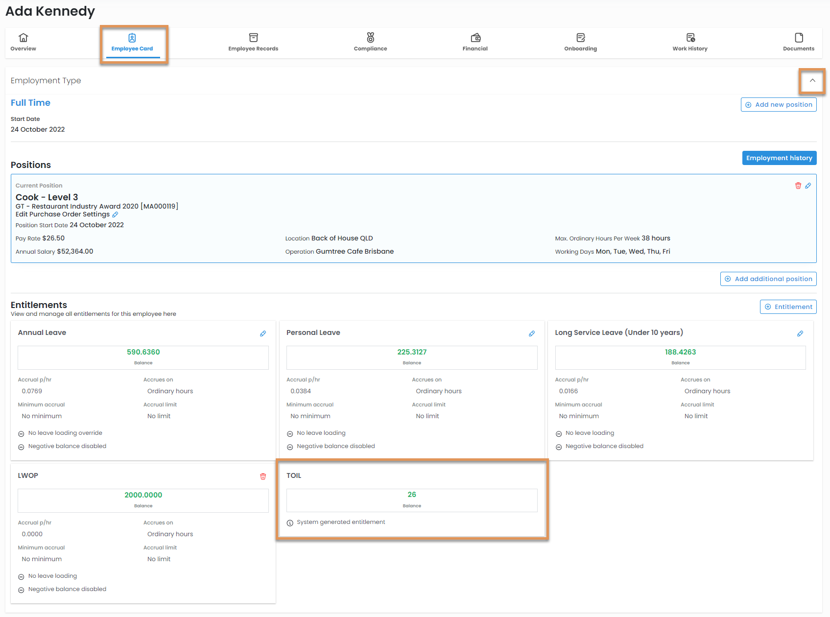
Task: Click the delete trash icon on Current Position
Action: 798,186
